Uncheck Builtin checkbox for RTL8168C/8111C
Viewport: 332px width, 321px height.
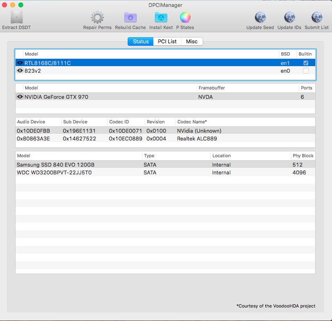[305, 63]
